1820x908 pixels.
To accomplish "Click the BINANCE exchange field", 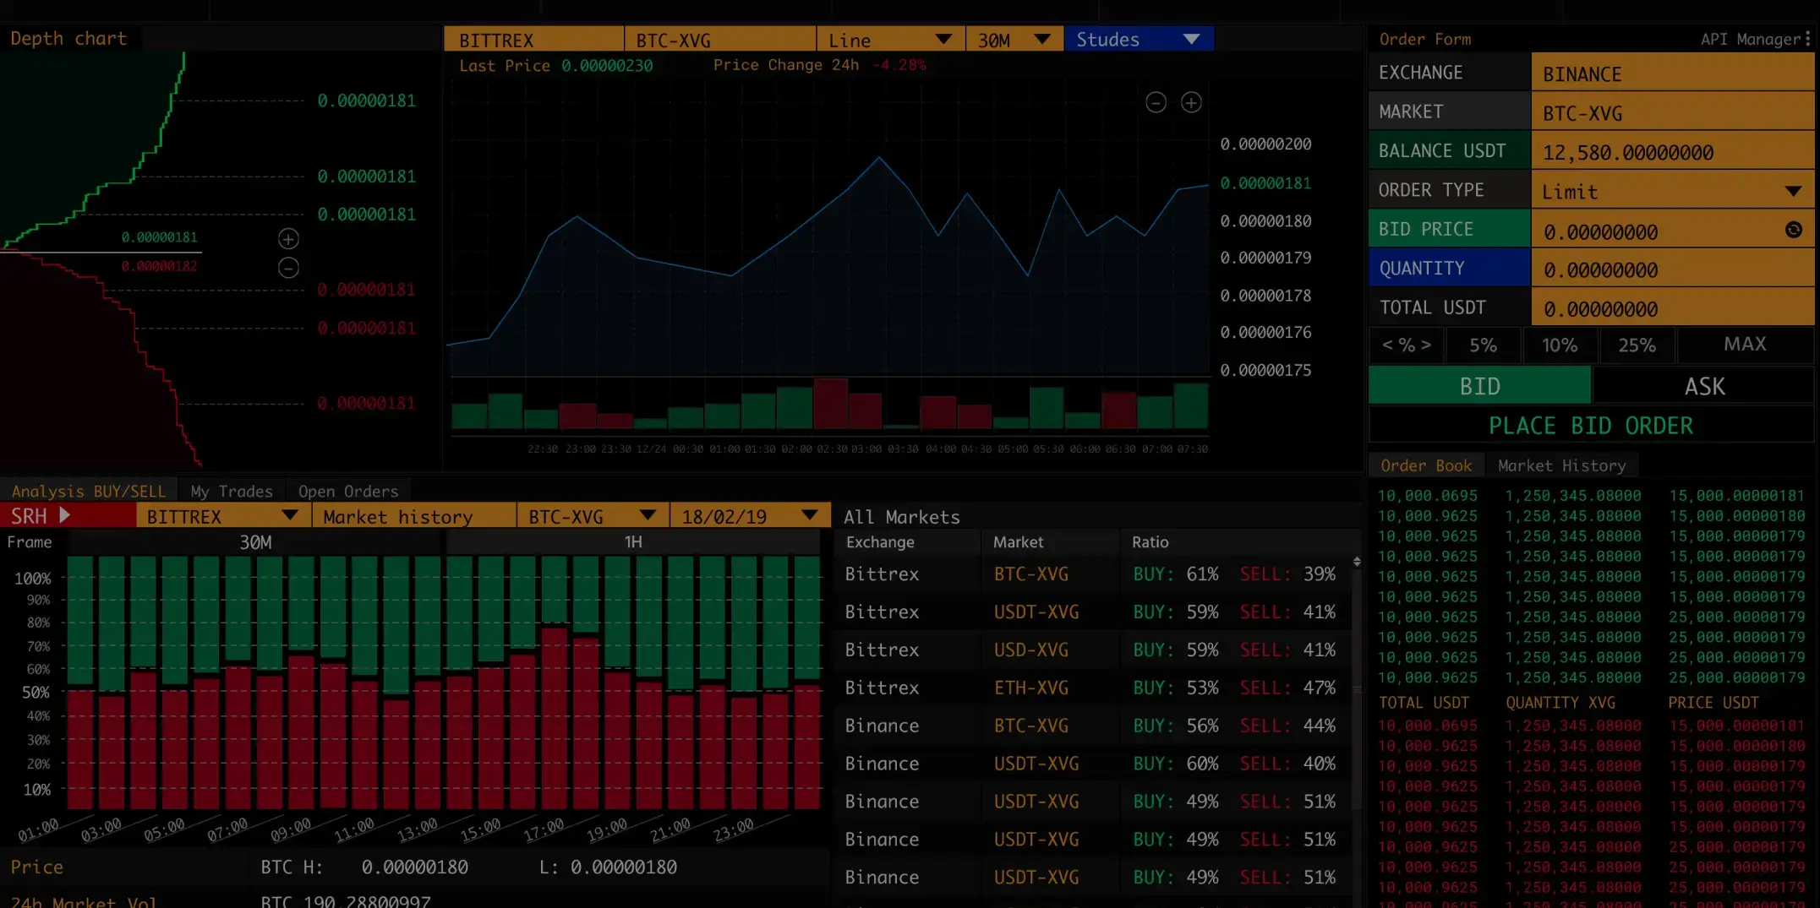I will click(x=1672, y=73).
